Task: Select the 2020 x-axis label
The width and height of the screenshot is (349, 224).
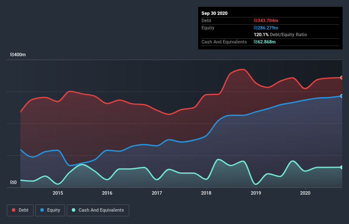Action: pyautogui.click(x=305, y=193)
